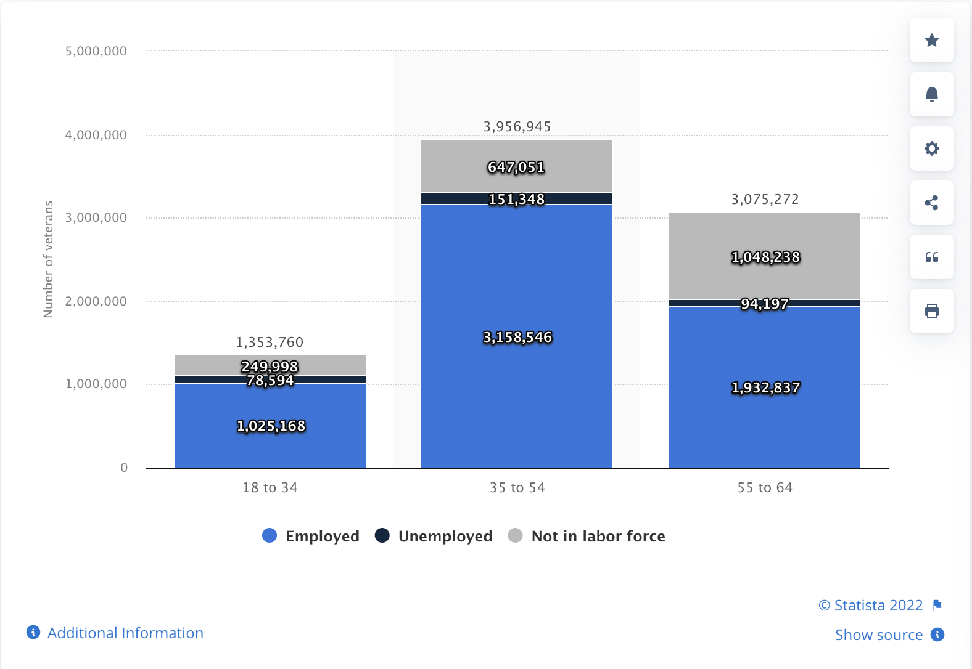This screenshot has width=972, height=669.
Task: Click the star favorite icon
Action: (932, 40)
